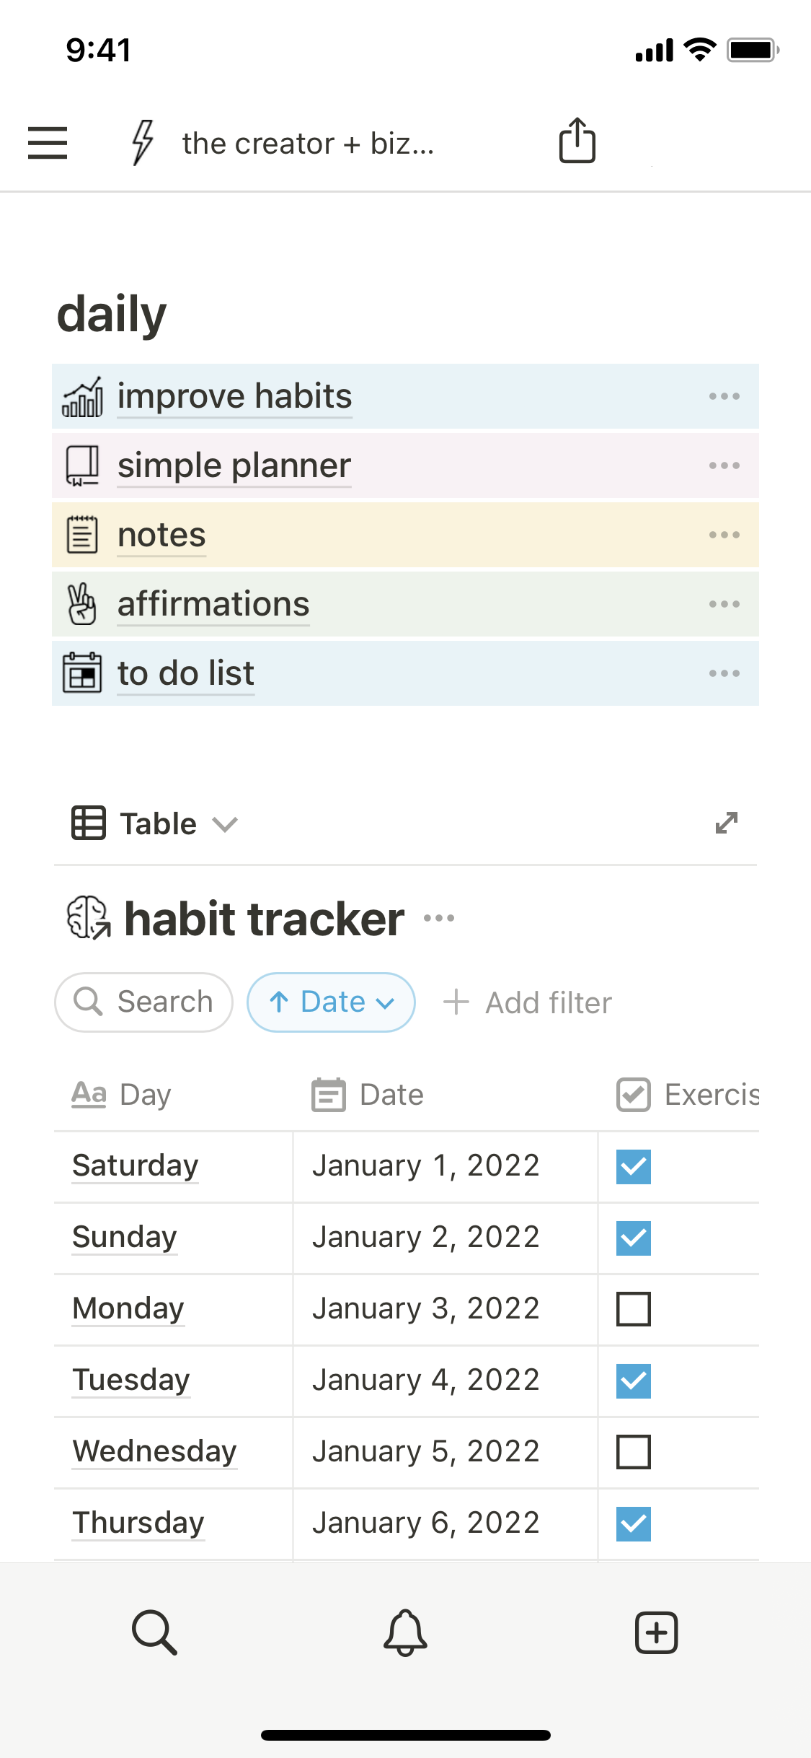Click the Search field in habit tracker
The height and width of the screenshot is (1758, 811).
144,1002
